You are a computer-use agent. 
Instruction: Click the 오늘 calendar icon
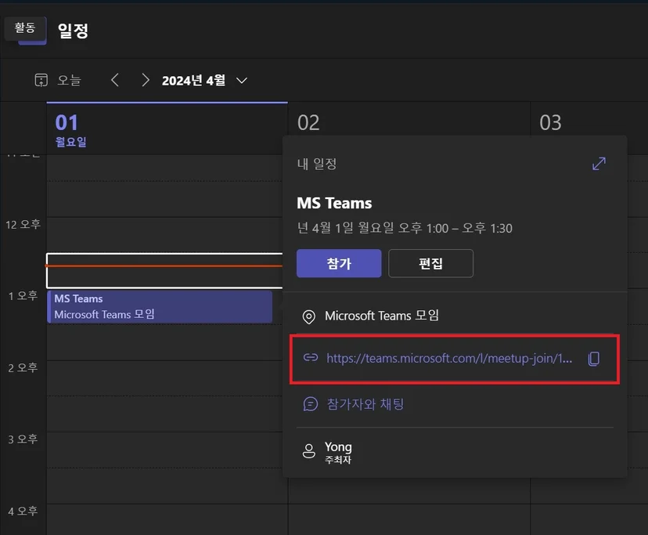[41, 80]
